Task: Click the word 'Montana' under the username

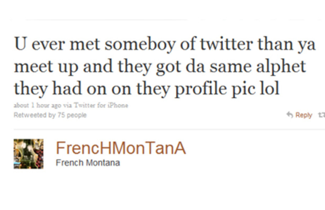Action: [103, 163]
